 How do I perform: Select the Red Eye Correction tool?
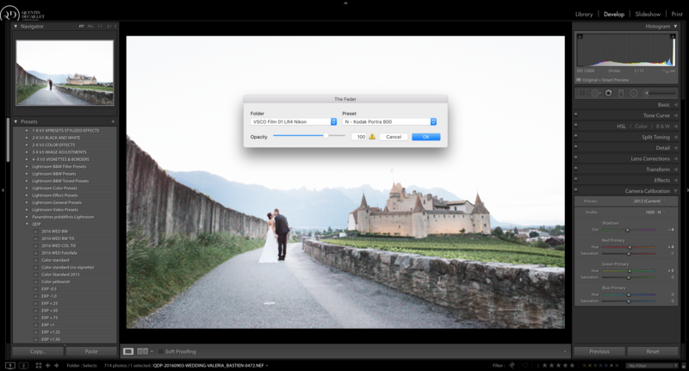pos(609,93)
